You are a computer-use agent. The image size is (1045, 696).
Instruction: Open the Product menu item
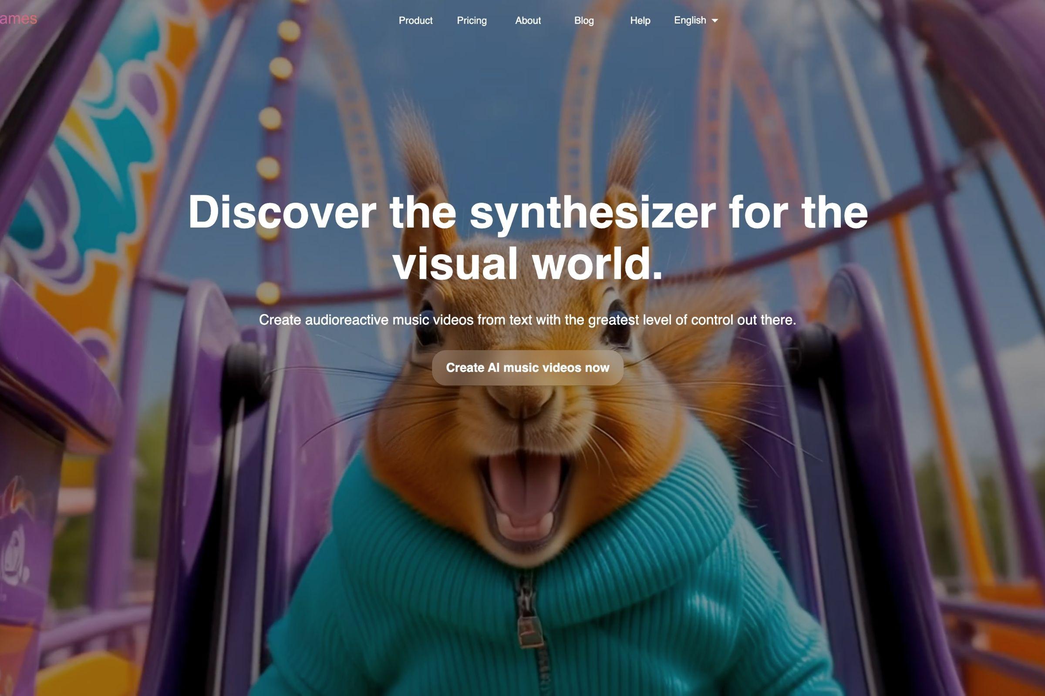pos(415,20)
